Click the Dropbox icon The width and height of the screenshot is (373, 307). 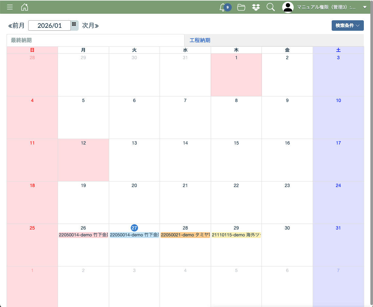pos(256,7)
